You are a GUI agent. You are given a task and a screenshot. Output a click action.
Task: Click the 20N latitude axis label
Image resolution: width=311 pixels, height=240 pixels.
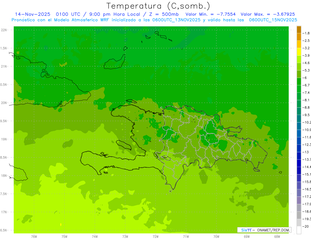pos(4,103)
